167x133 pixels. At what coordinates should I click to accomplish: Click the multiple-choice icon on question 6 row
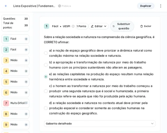[x=26, y=92]
